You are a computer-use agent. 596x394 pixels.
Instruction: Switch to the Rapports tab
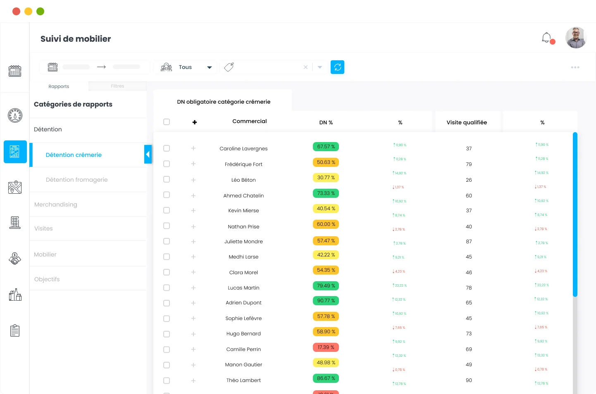tap(59, 86)
